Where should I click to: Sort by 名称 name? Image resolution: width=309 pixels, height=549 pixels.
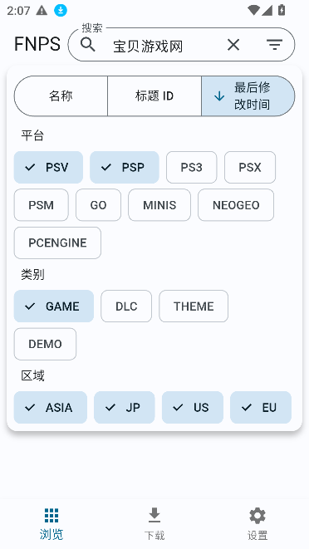tap(61, 96)
